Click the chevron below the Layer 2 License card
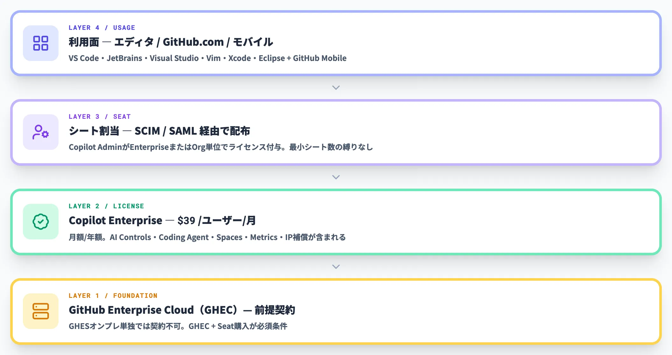This screenshot has height=355, width=672. click(336, 267)
